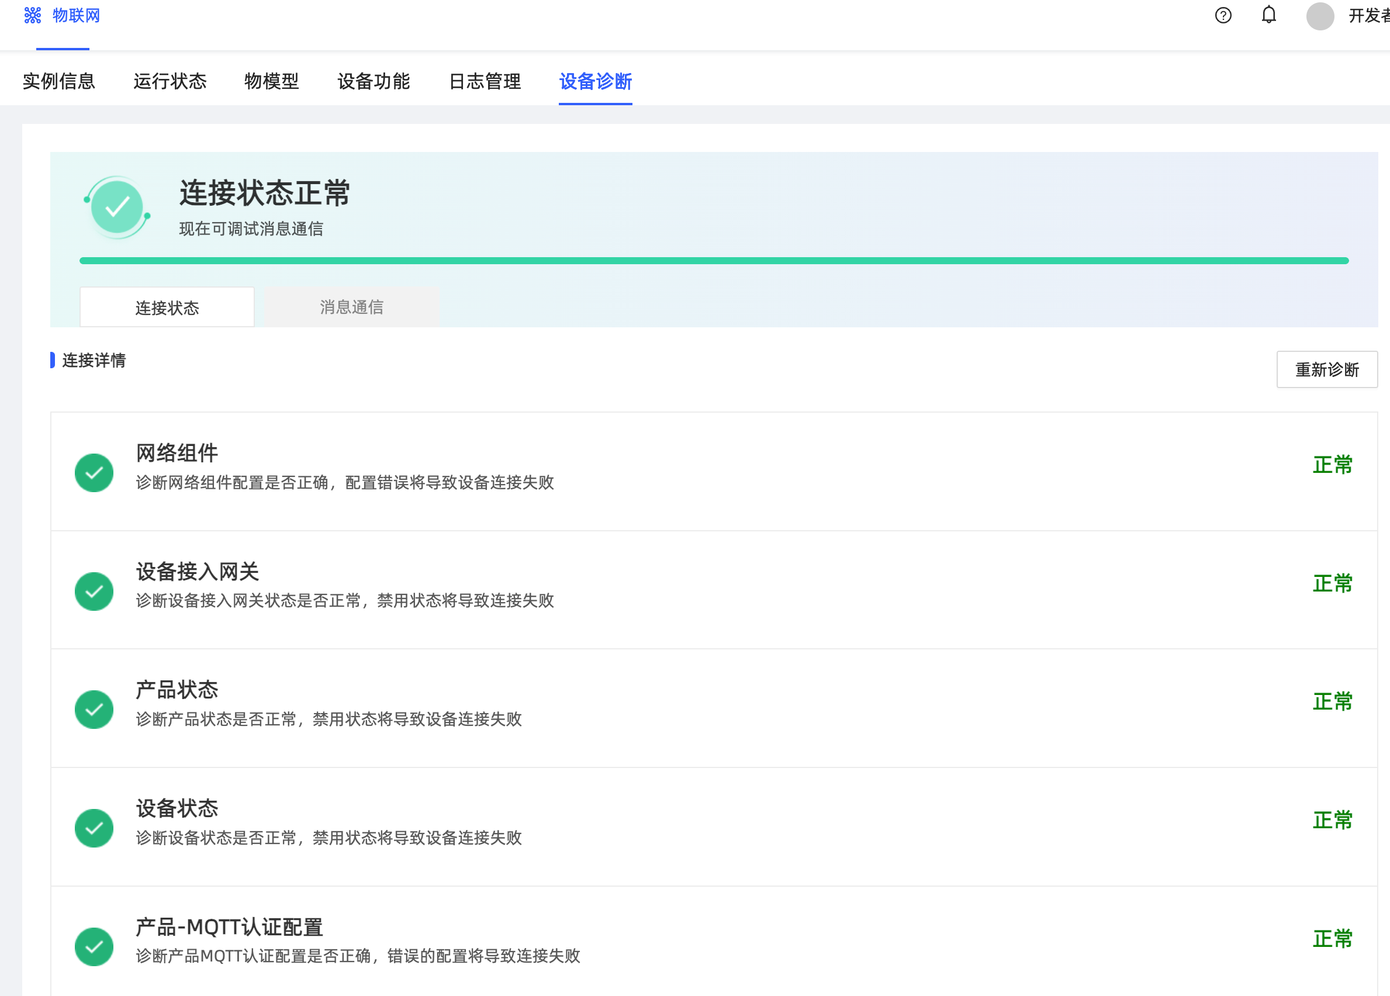Click the 连接状态正常 heading
The image size is (1390, 996).
[x=265, y=193]
